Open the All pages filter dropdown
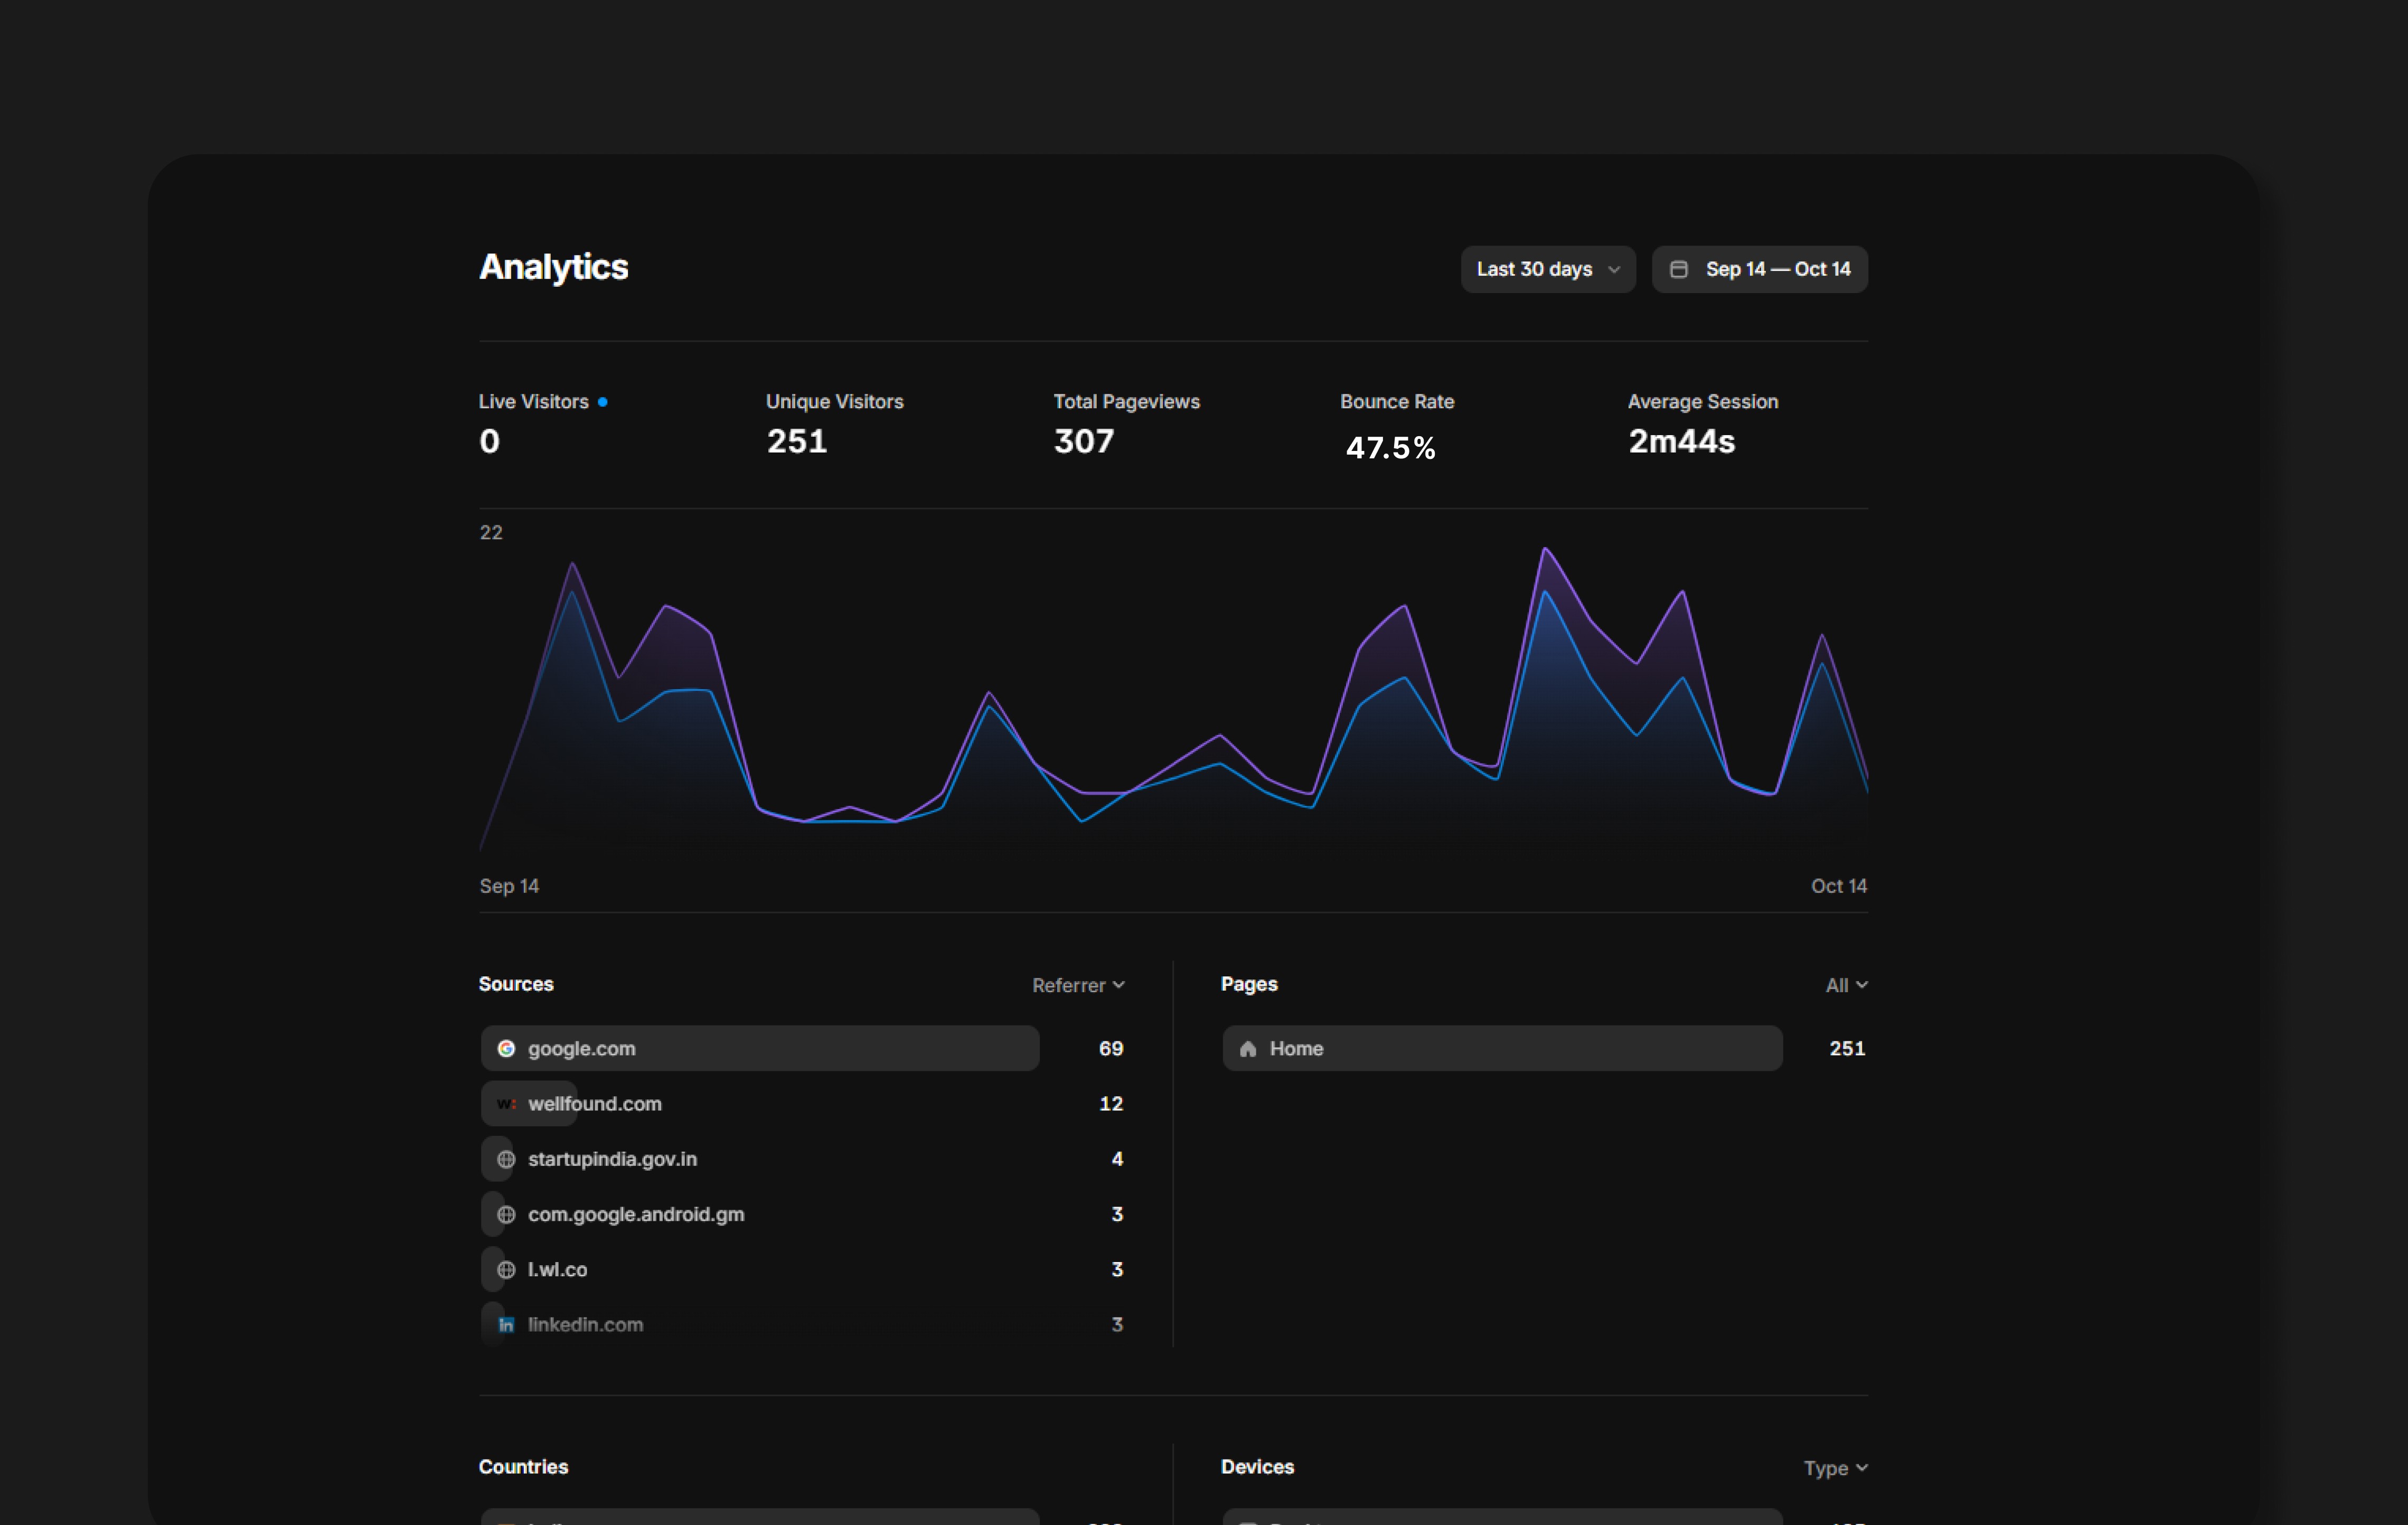This screenshot has height=1525, width=2408. click(1845, 985)
